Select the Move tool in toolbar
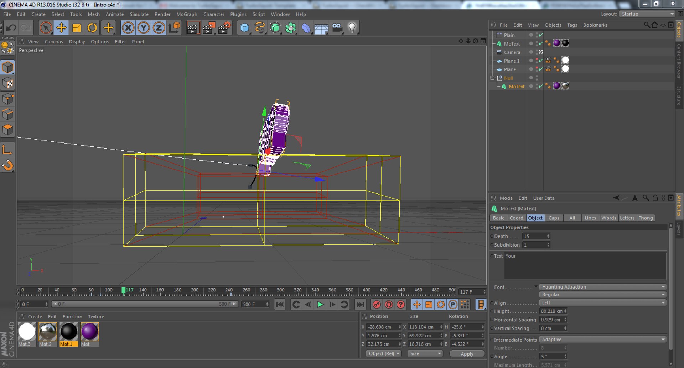Screen dimensions: 684x368 61,28
